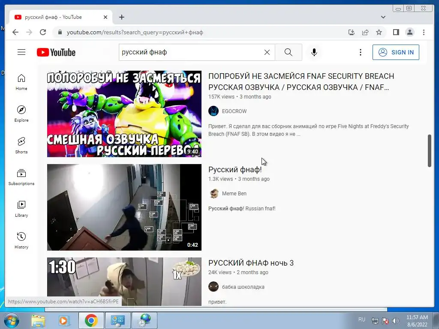The height and width of the screenshot is (329, 439).
Task: Click the page vertical scrollbar thumb
Action: point(430,151)
